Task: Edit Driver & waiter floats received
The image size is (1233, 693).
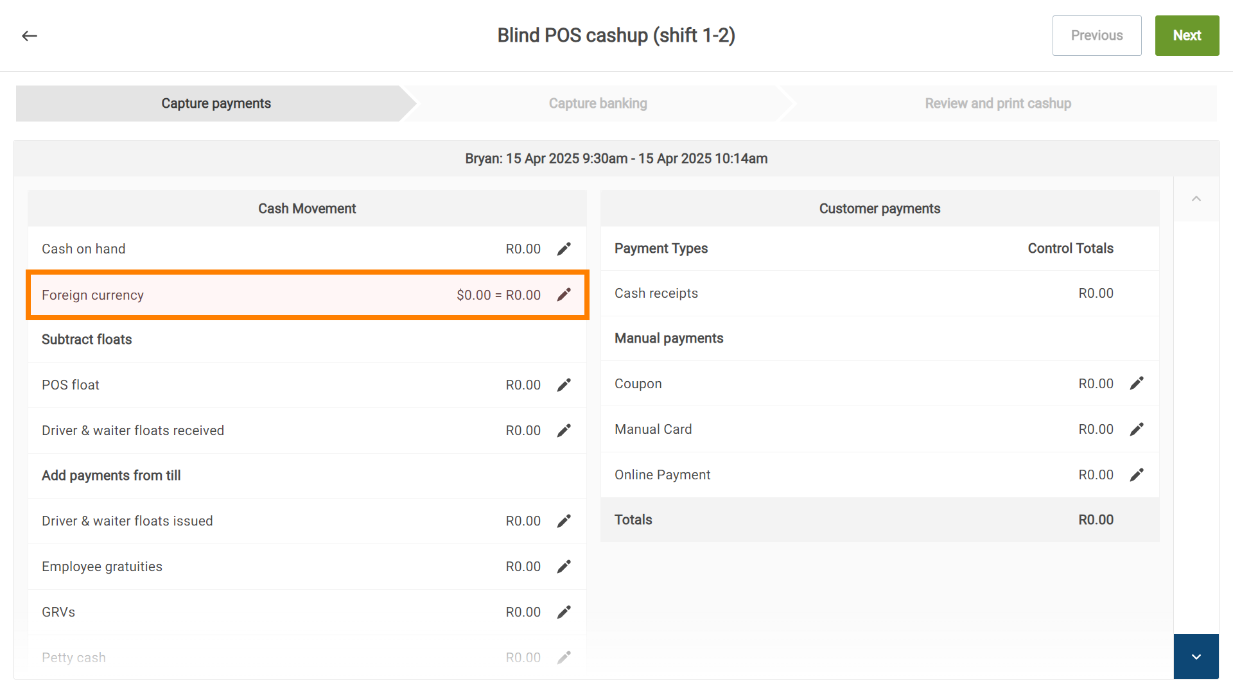Action: (x=564, y=431)
